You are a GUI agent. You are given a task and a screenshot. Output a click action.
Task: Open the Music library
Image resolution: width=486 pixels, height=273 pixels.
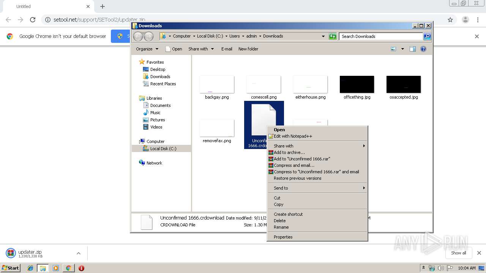point(155,113)
